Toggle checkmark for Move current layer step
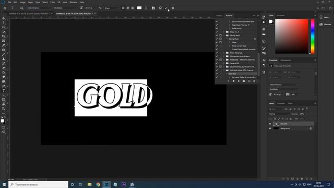The width and height of the screenshot is (334, 188). point(217,46)
